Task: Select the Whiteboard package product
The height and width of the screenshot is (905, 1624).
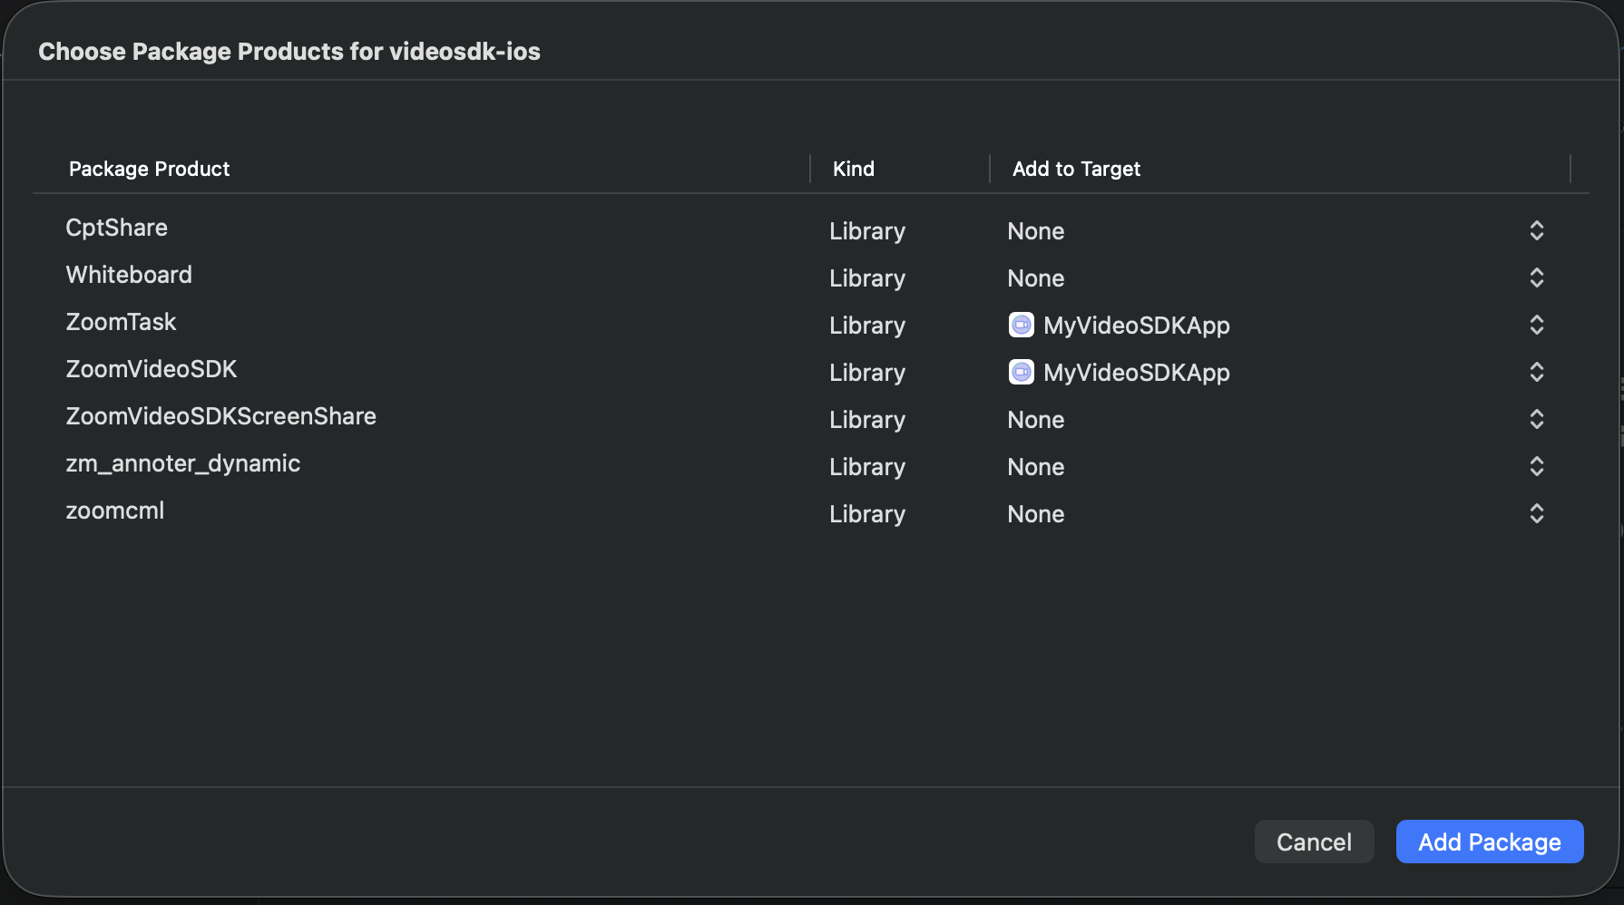Action: pos(129,275)
